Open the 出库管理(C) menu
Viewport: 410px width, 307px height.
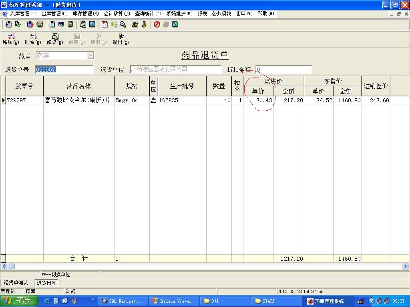point(54,14)
